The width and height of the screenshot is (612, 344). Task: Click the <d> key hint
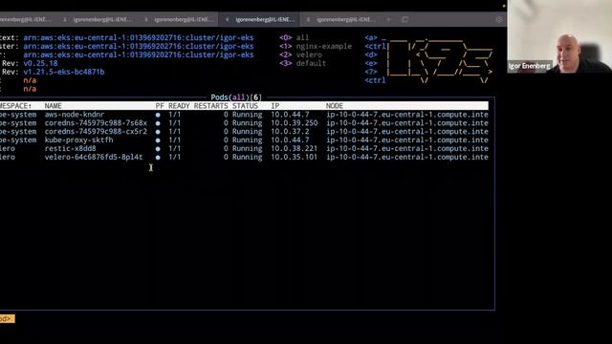[371, 55]
